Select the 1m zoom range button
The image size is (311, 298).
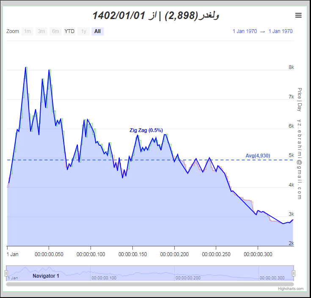tap(28, 31)
